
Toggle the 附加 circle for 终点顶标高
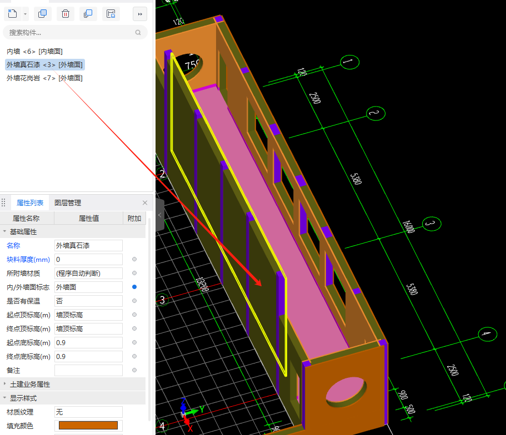(134, 328)
